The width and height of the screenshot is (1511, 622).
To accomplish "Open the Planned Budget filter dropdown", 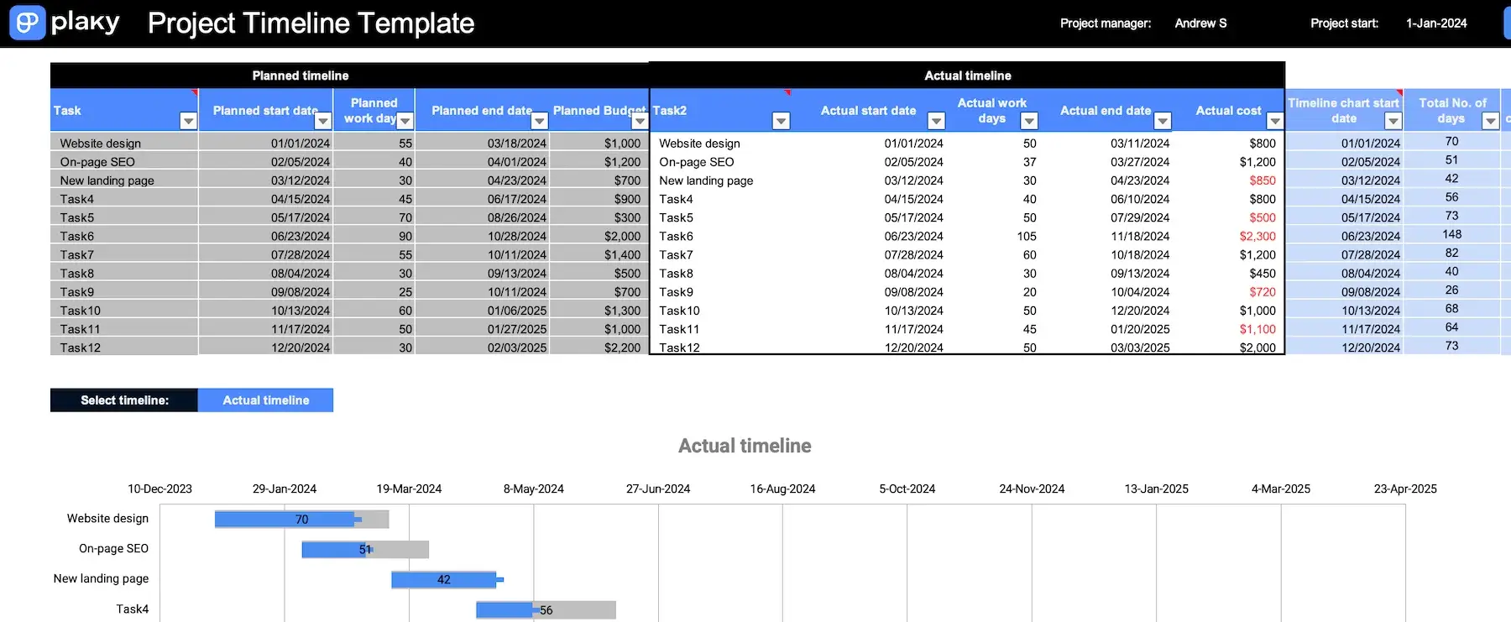I will pos(640,121).
